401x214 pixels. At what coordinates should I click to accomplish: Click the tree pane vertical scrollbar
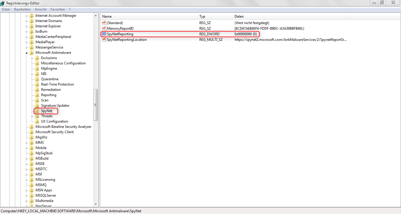click(96, 104)
